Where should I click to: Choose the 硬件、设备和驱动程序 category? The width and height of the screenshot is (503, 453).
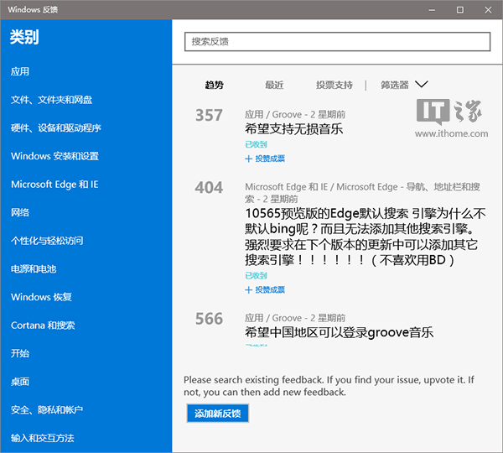click(x=56, y=128)
